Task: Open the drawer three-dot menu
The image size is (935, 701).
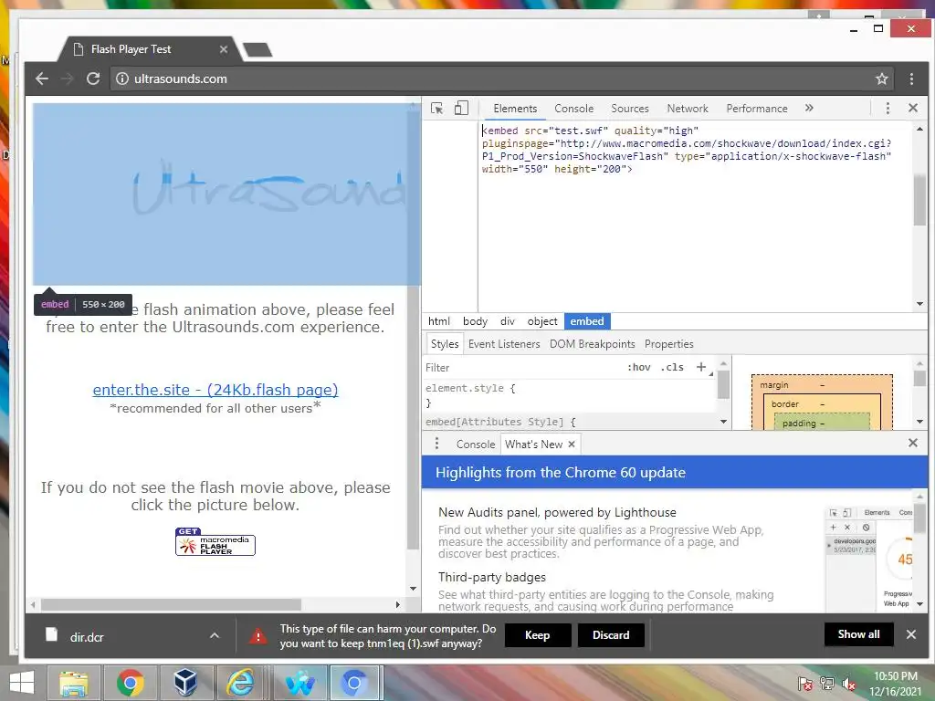Action: point(436,444)
